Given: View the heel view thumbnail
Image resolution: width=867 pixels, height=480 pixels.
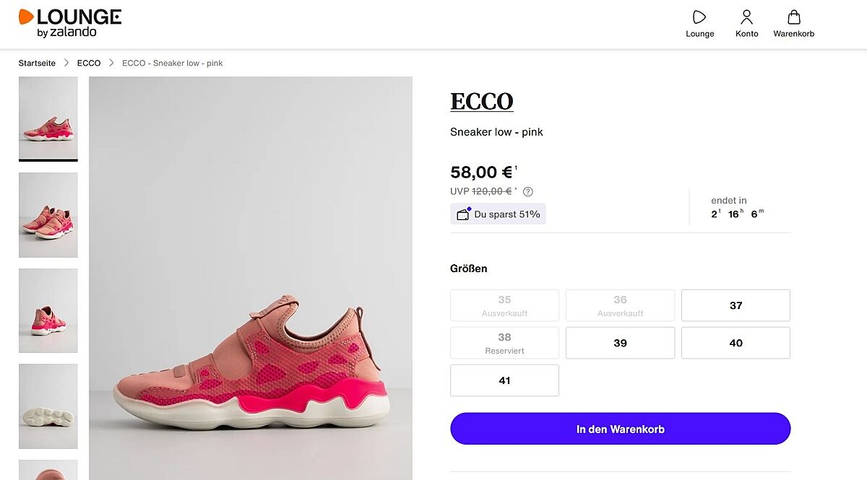Looking at the screenshot, I should (x=48, y=311).
